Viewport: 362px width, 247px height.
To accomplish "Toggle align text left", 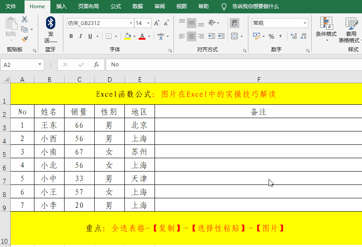I will click(182, 36).
